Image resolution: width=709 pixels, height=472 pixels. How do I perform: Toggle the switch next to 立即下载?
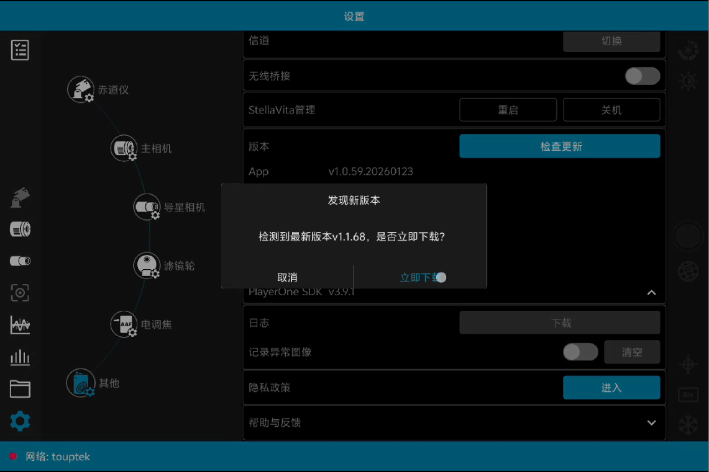pyautogui.click(x=441, y=278)
